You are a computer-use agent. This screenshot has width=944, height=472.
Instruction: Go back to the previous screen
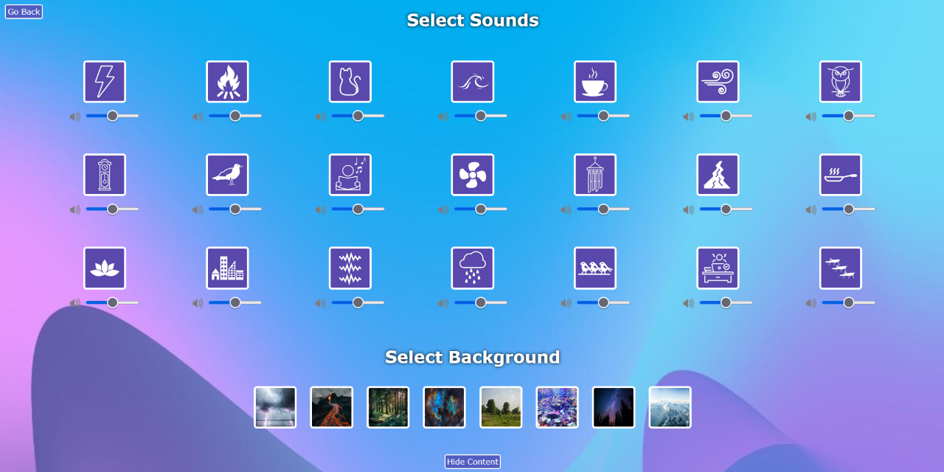tap(24, 12)
